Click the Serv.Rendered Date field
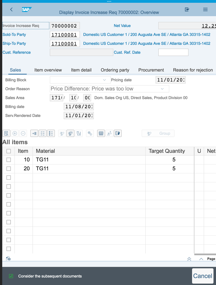The height and width of the screenshot is (285, 216). point(79,116)
